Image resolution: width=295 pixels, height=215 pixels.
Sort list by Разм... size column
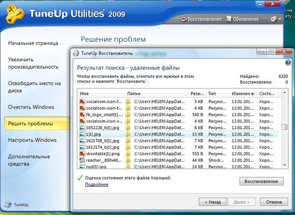197,94
